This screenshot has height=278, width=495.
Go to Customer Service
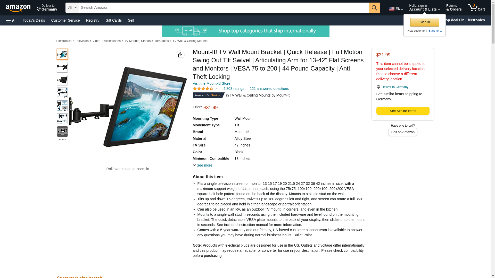[x=65, y=20]
